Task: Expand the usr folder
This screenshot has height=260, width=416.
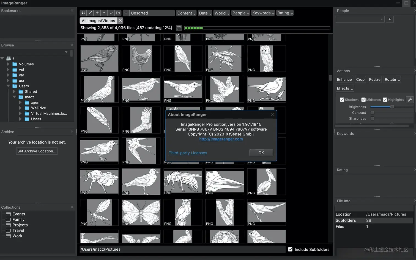Action: [8, 80]
